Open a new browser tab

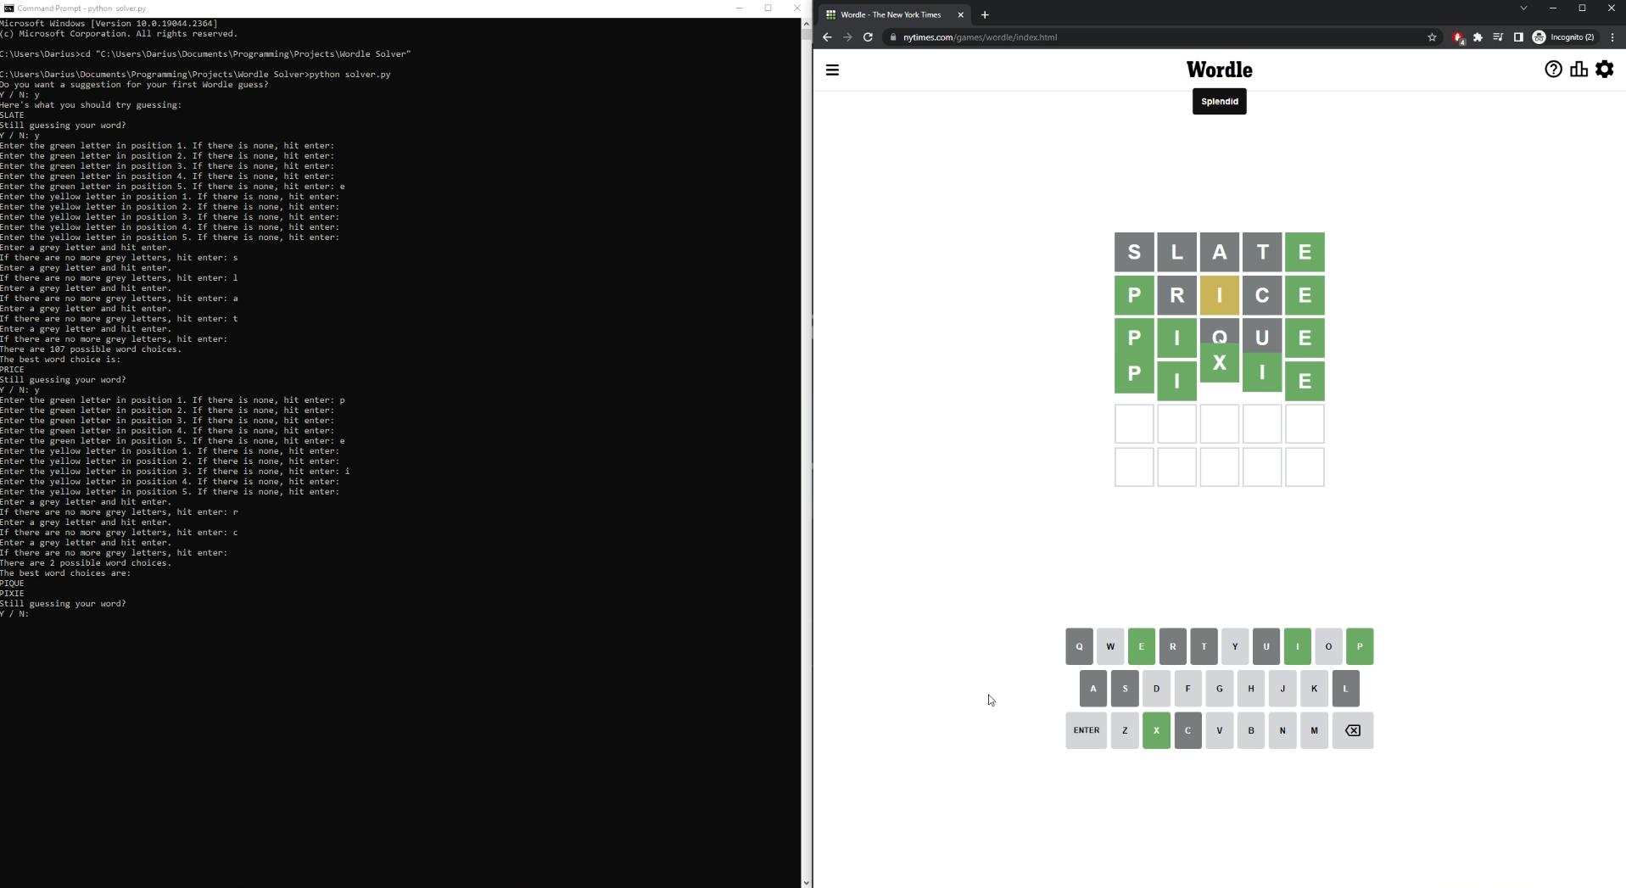click(x=985, y=14)
